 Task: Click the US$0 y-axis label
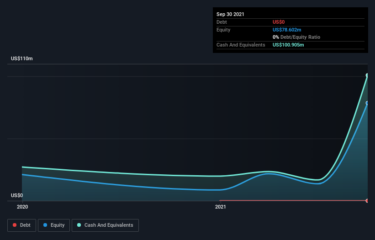click(x=17, y=195)
